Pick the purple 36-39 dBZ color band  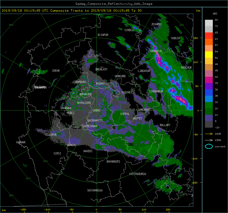209,86
